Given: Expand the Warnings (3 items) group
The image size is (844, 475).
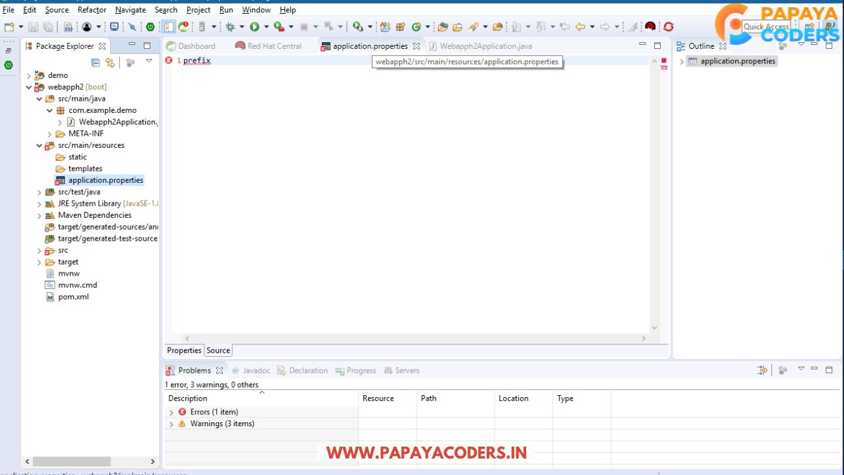Looking at the screenshot, I should tap(171, 424).
